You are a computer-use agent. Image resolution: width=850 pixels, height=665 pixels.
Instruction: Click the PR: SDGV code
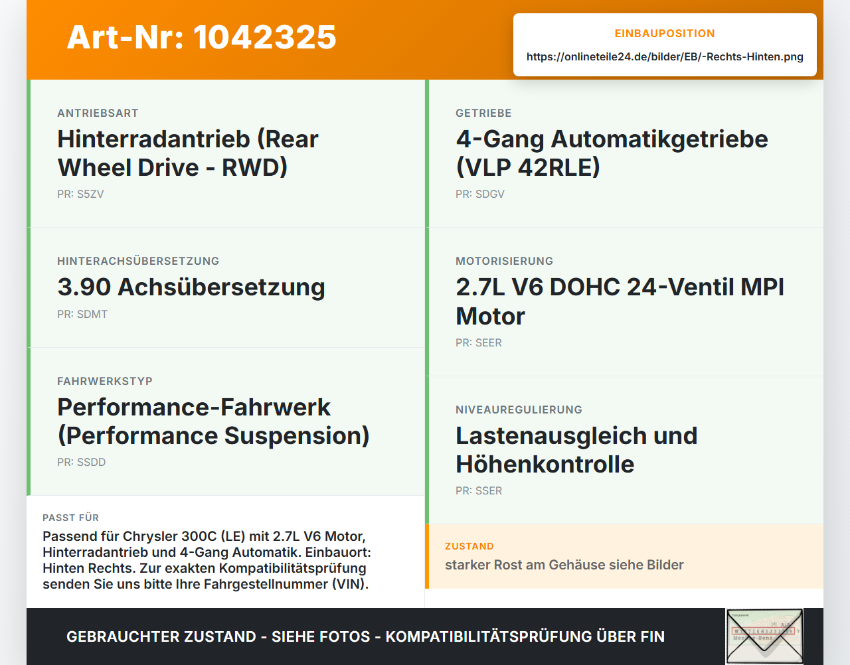point(480,194)
